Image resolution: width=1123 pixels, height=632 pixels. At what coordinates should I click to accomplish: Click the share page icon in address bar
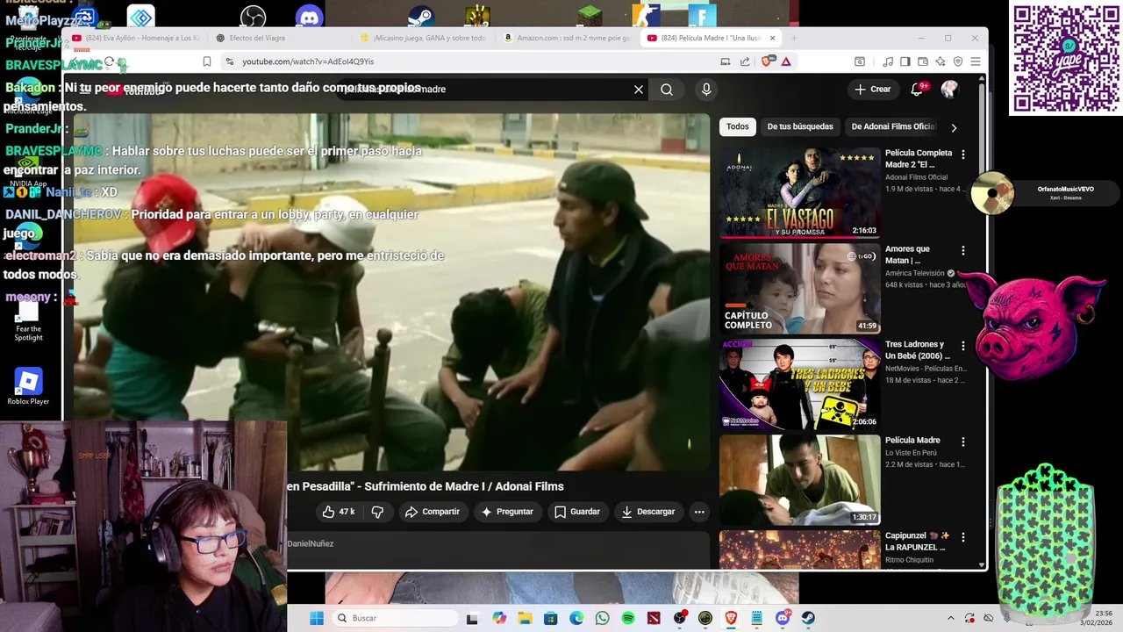[745, 61]
